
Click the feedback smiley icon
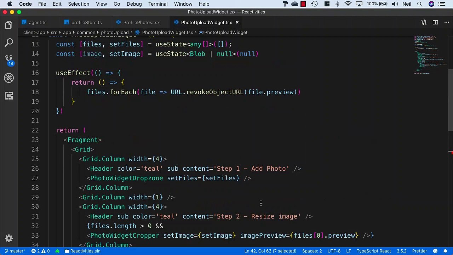coord(435,251)
